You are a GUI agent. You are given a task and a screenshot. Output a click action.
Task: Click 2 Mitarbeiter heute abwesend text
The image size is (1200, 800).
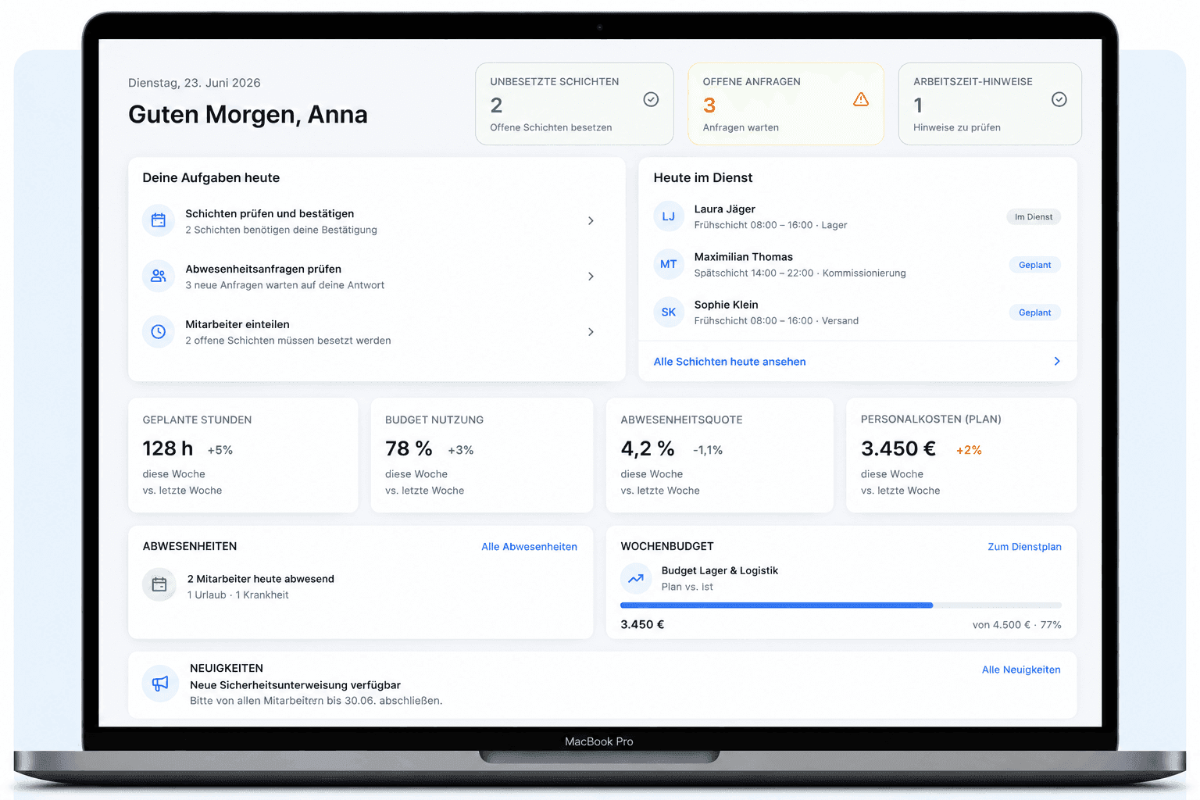tap(261, 579)
